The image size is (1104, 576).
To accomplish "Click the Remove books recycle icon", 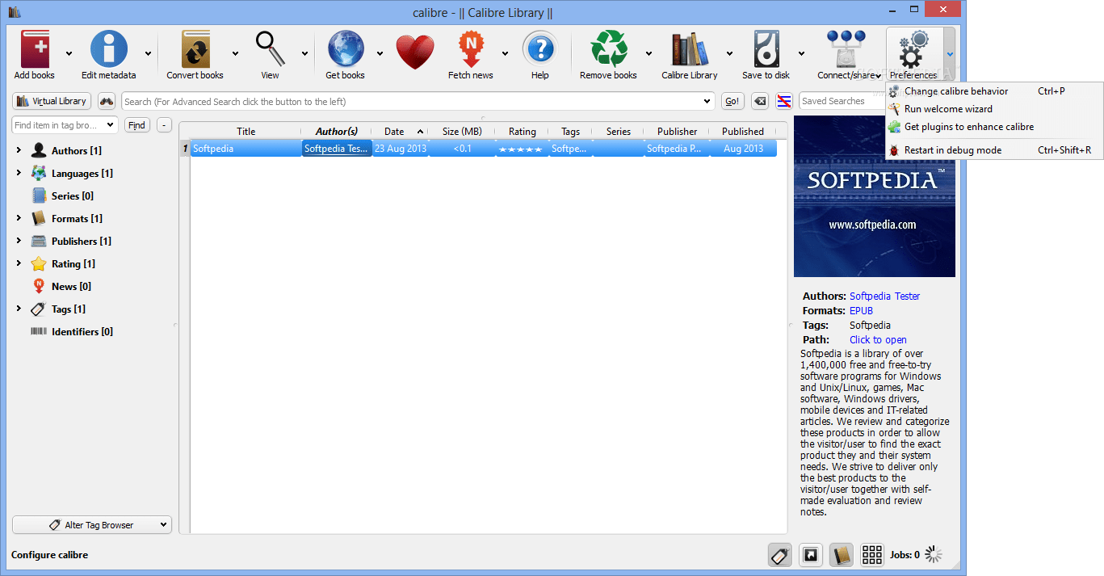I will (608, 48).
